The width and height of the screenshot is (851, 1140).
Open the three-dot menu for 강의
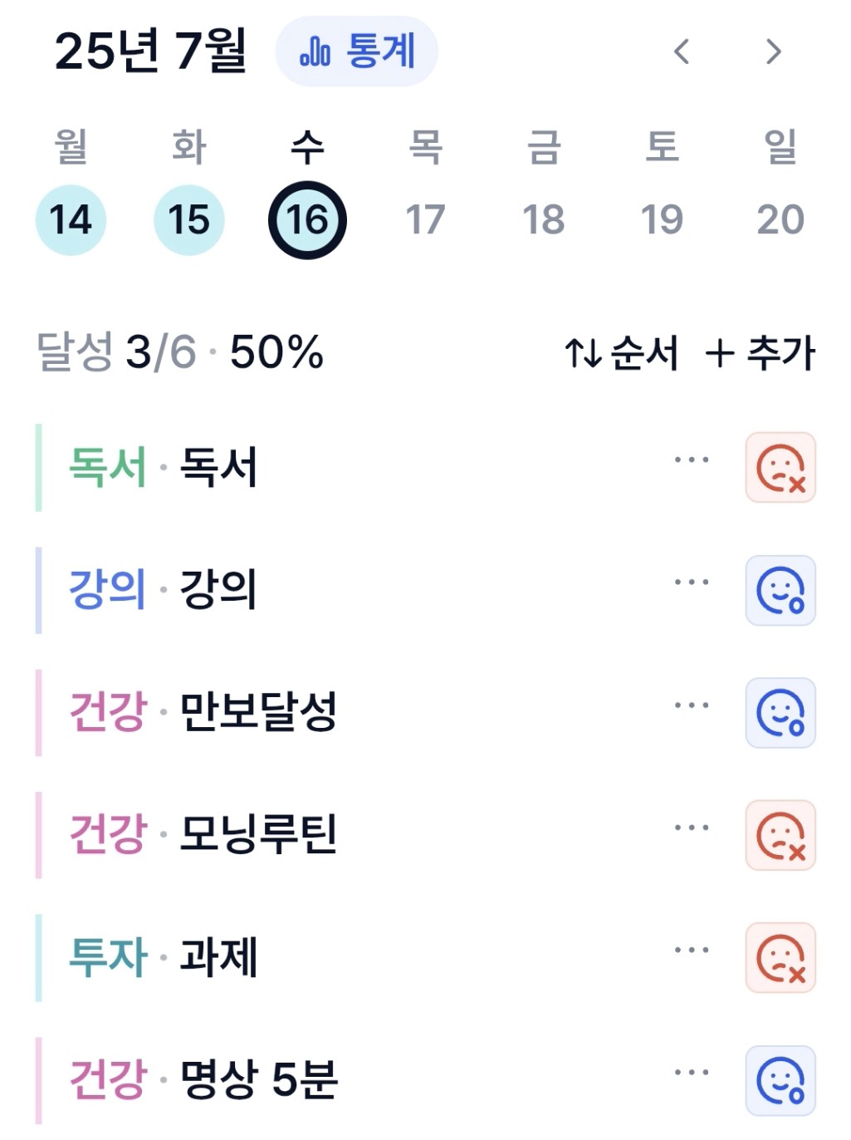click(x=692, y=582)
